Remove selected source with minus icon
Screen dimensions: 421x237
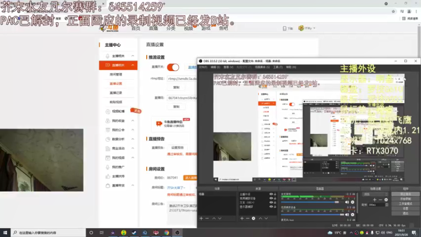(x=247, y=219)
